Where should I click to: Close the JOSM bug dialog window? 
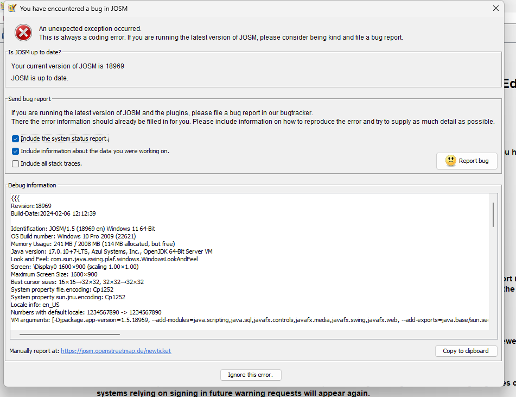pos(495,8)
